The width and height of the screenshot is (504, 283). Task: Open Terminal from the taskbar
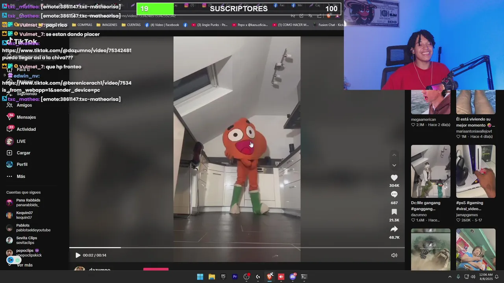point(304,277)
